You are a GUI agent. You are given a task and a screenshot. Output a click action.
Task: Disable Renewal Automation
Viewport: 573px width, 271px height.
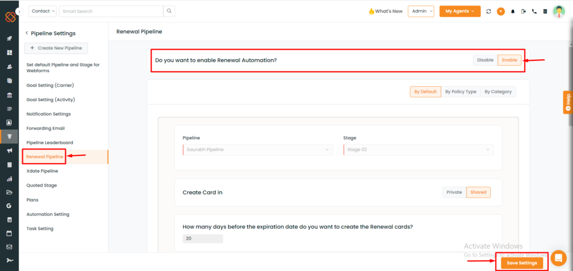click(x=485, y=60)
